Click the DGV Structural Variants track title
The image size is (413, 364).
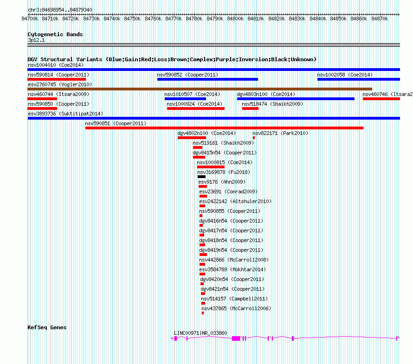(172, 59)
